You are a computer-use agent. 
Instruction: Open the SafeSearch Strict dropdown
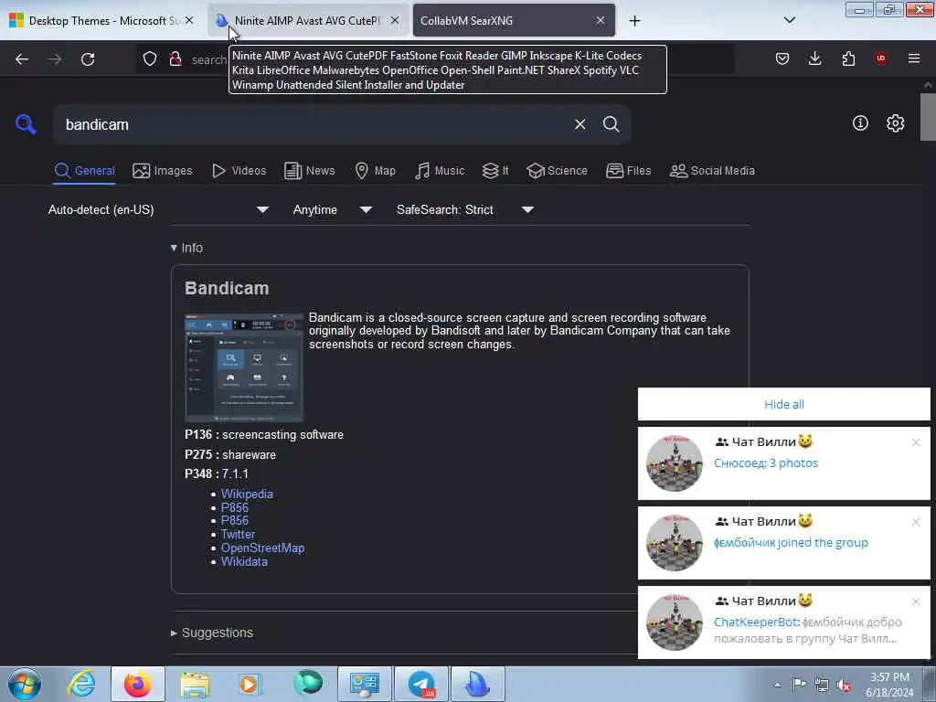[465, 209]
